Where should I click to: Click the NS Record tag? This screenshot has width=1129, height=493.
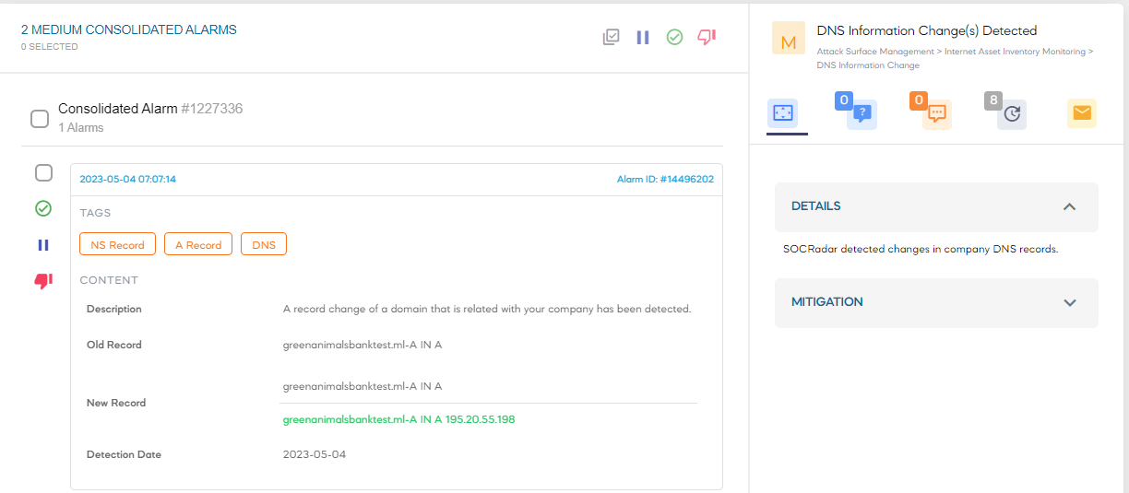118,244
